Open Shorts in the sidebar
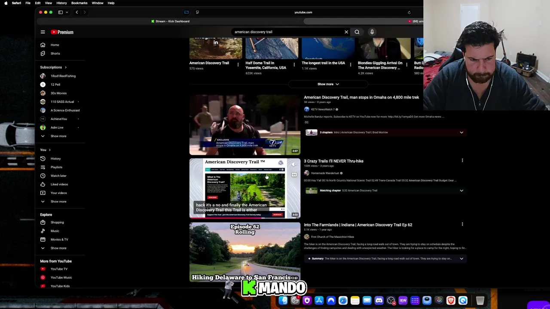The image size is (550, 309). click(x=55, y=53)
